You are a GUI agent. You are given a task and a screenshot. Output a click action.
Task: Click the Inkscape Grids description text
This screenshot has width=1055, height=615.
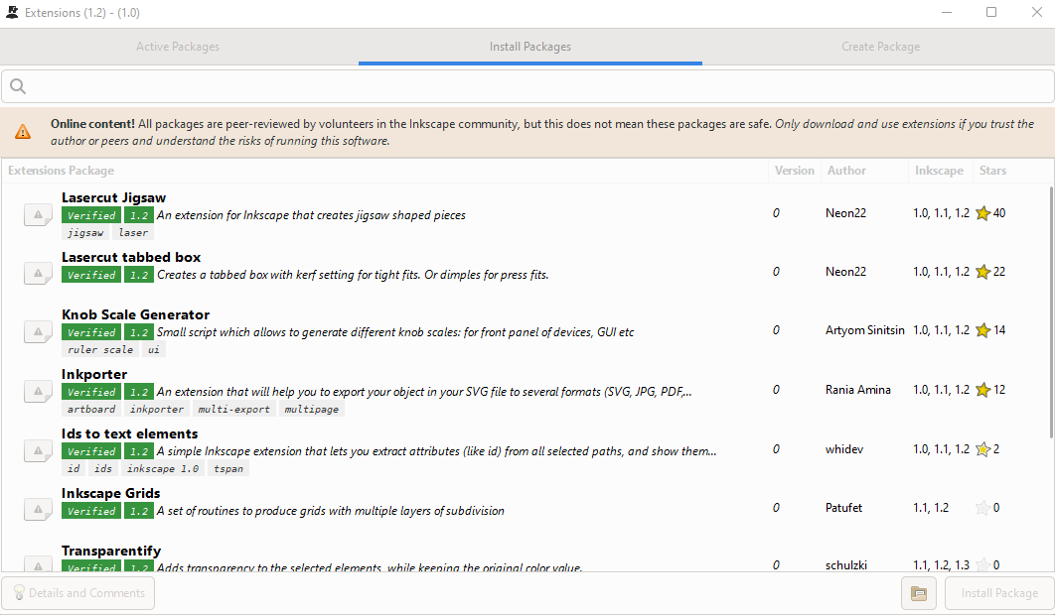(x=331, y=511)
